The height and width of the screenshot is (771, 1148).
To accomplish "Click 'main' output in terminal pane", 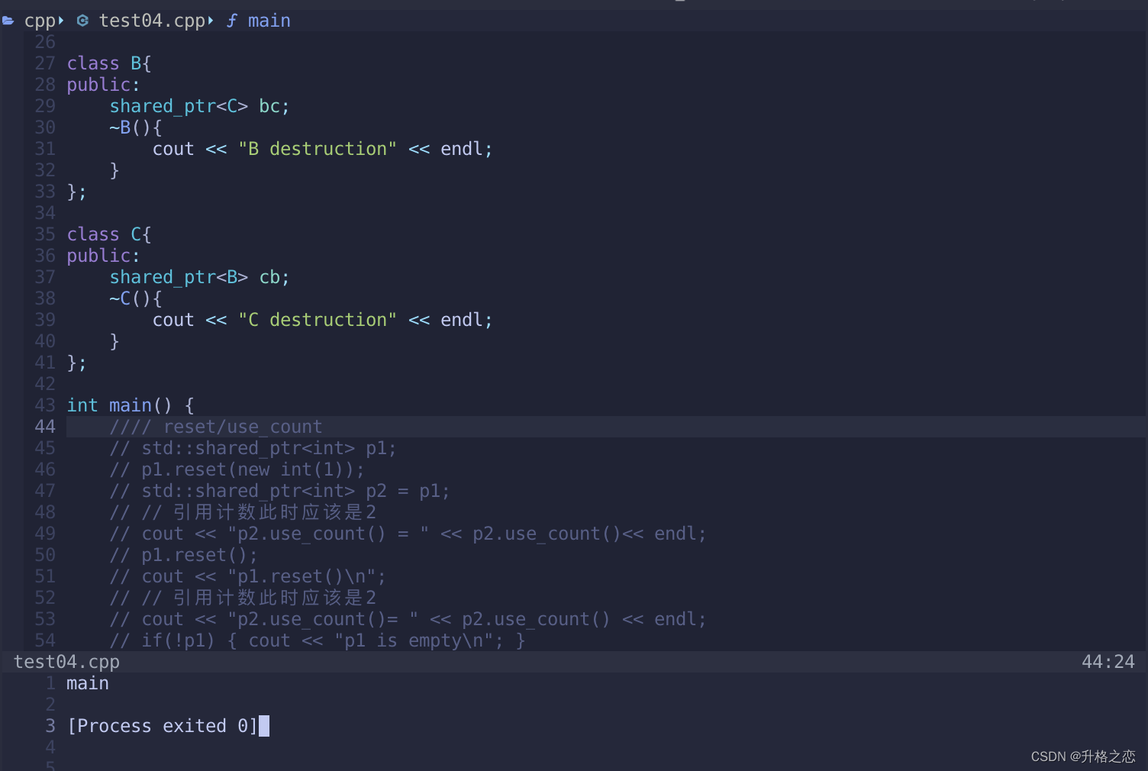I will coord(88,683).
